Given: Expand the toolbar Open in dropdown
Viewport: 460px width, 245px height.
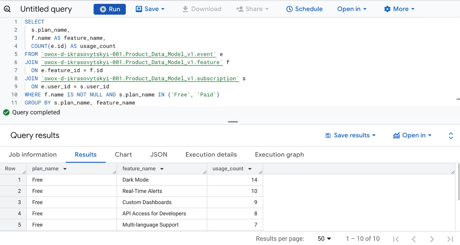Looking at the screenshot, I should click(x=352, y=9).
